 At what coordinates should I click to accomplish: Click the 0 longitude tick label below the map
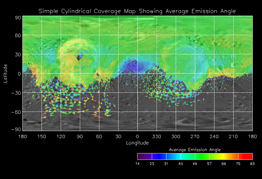[x=137, y=136]
